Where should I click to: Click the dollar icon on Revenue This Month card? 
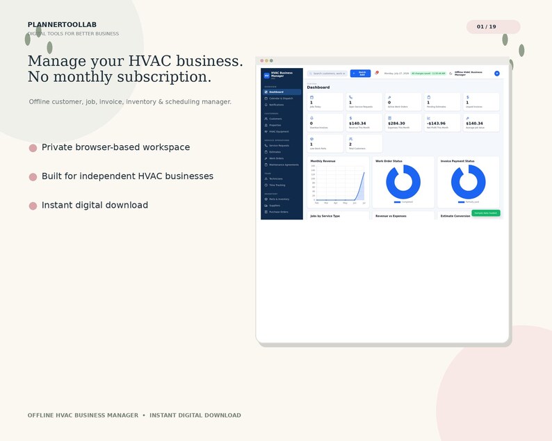(x=350, y=118)
